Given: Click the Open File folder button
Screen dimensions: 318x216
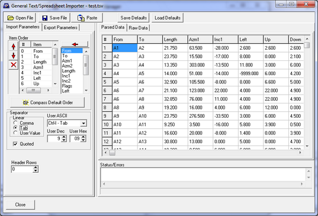Looking at the screenshot, I should point(20,18).
